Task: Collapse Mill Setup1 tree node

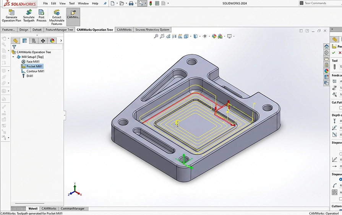Action: (x=13, y=57)
